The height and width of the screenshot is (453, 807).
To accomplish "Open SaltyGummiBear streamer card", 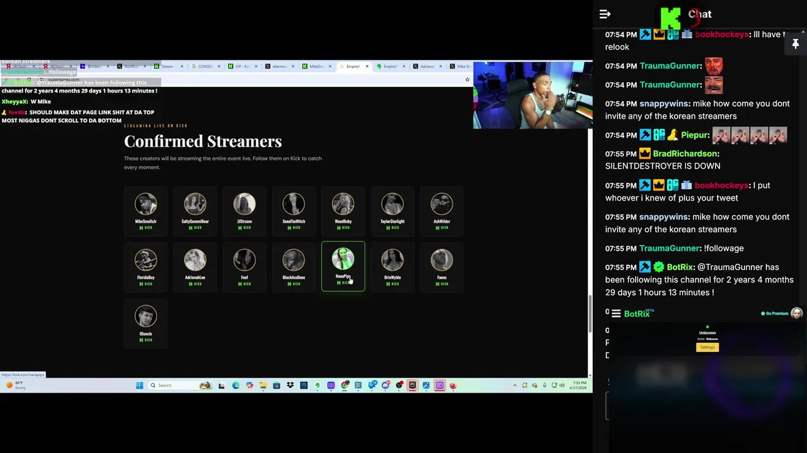I will coord(195,211).
